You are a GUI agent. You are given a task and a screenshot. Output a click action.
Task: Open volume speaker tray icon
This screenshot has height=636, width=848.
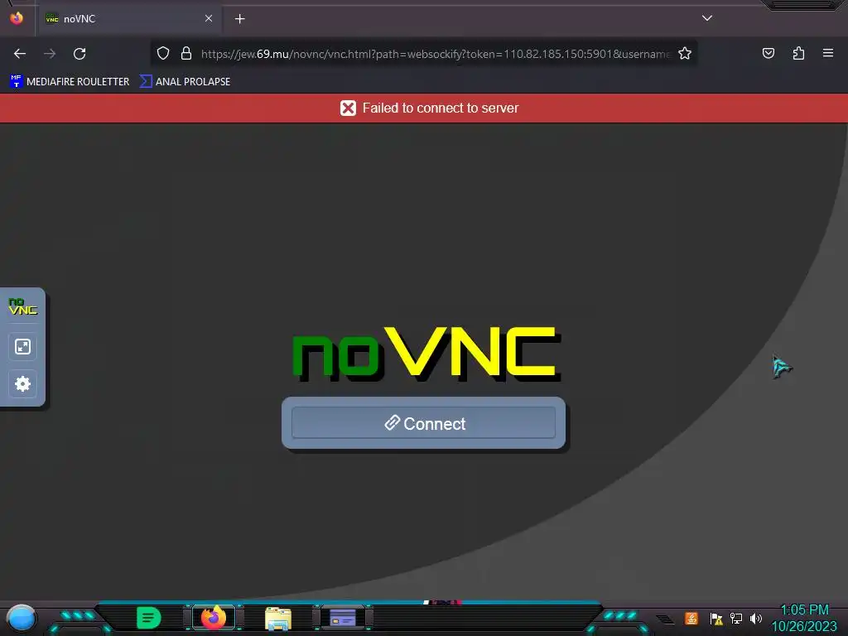click(755, 618)
